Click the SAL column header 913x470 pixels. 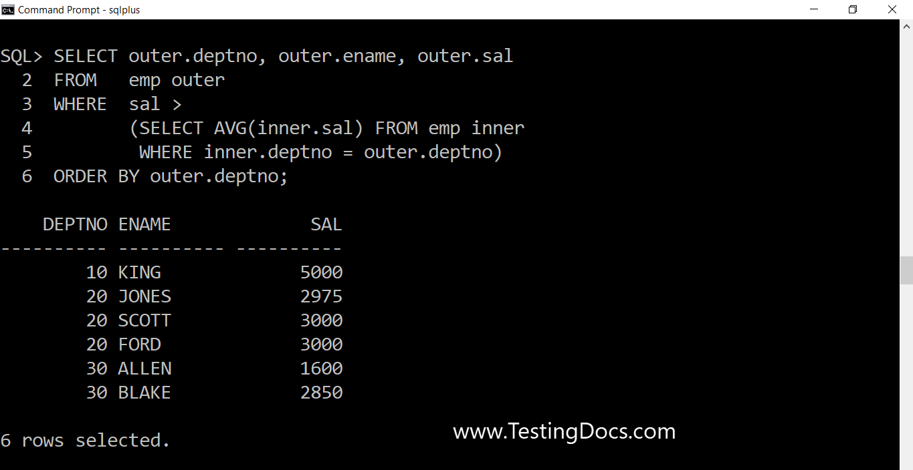(x=326, y=224)
